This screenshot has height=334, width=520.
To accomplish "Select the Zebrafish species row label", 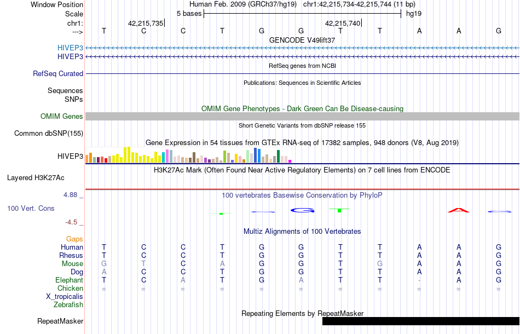I will click(68, 304).
